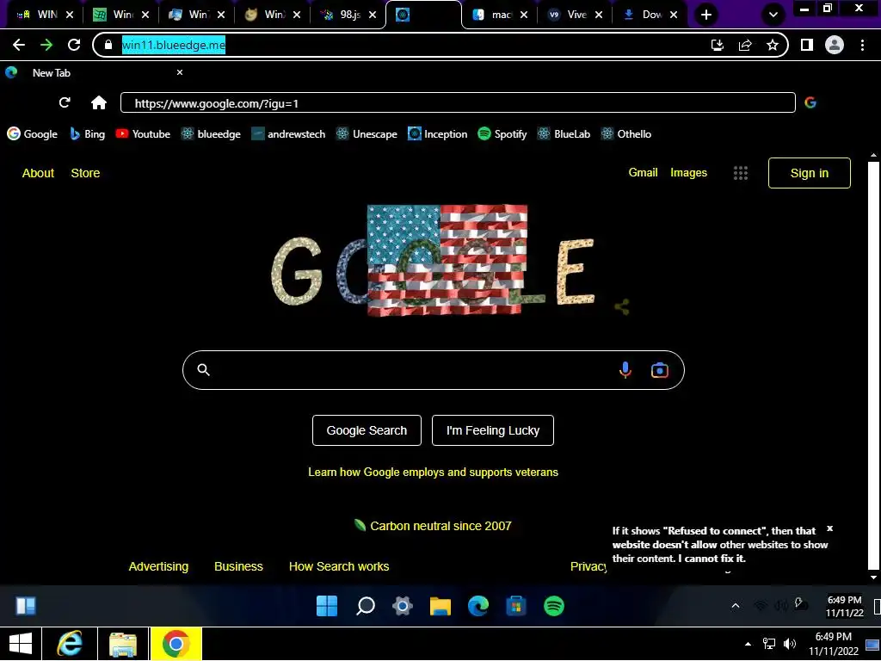Open the Advertising footer link
881x661 pixels.
(158, 566)
